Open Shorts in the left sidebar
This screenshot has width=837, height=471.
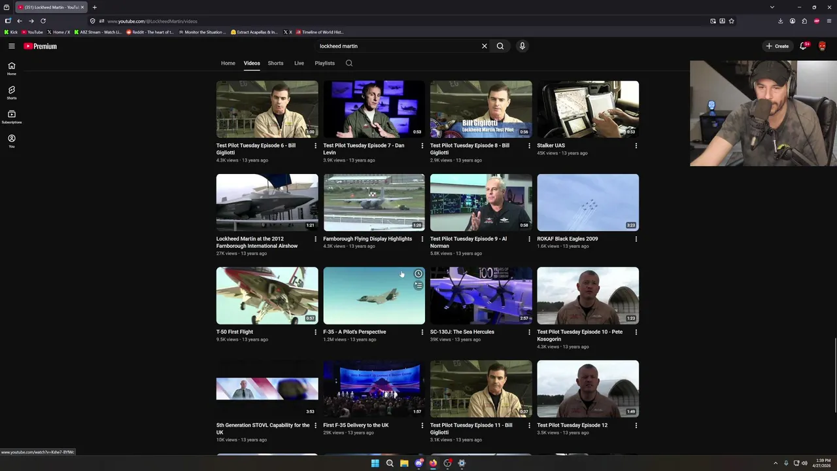(x=11, y=92)
